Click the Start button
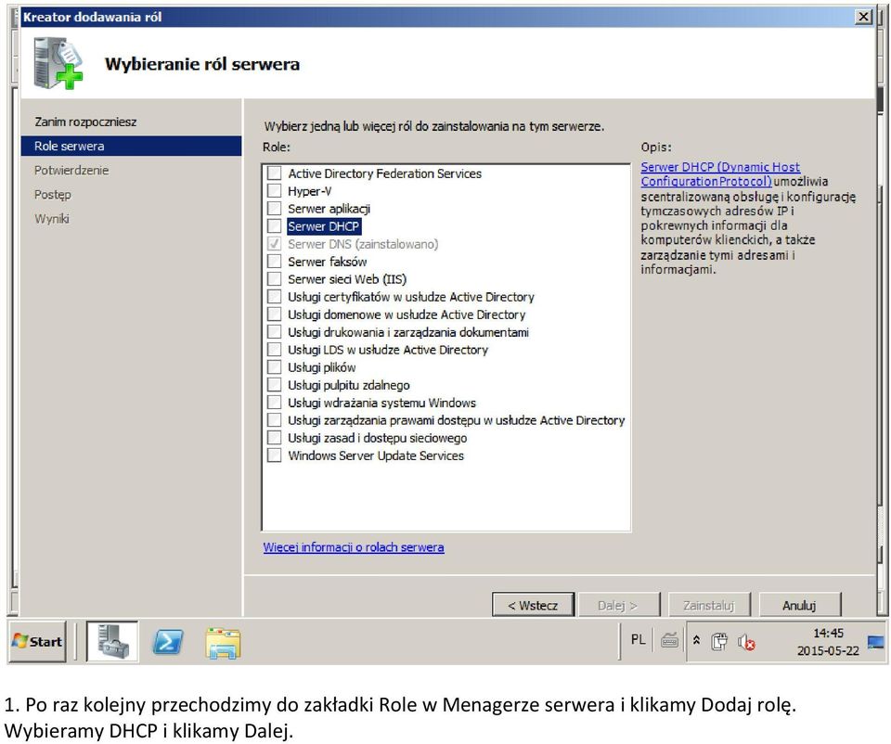 coord(37,642)
